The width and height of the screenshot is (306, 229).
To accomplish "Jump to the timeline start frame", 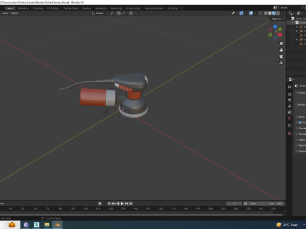I will (109, 204).
